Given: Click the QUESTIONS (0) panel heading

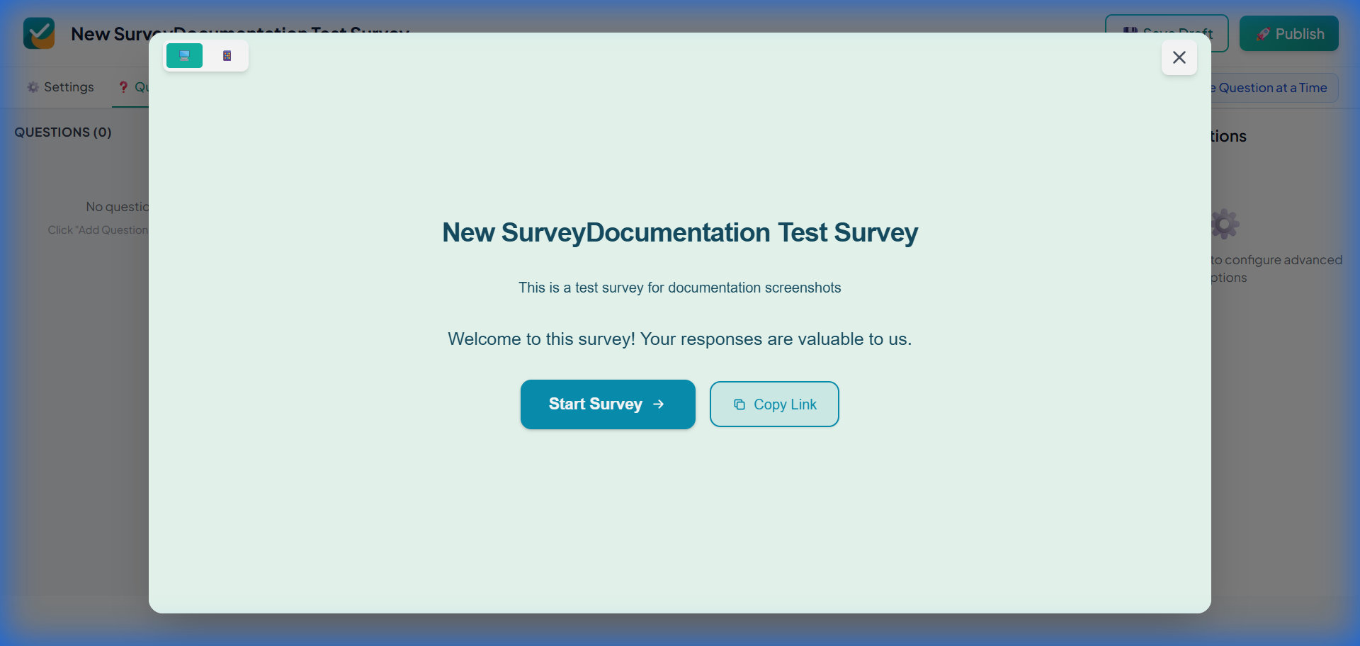Looking at the screenshot, I should [x=63, y=132].
